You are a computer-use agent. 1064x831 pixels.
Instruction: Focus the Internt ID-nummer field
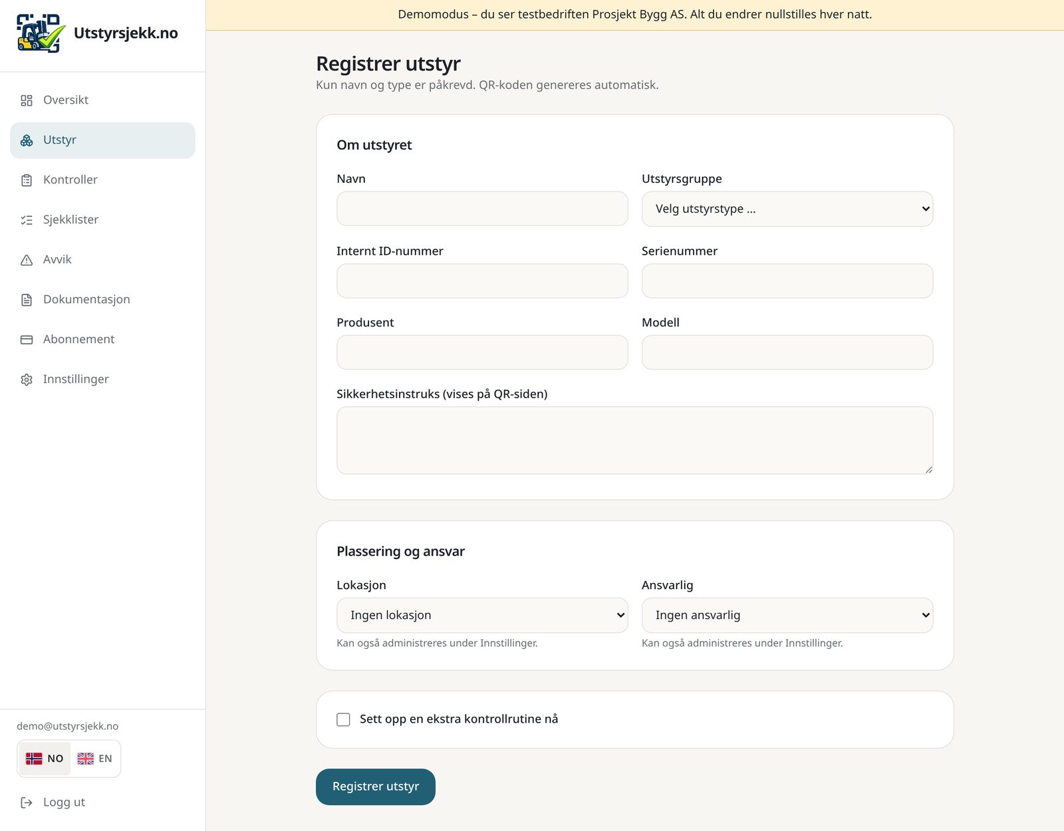click(482, 281)
